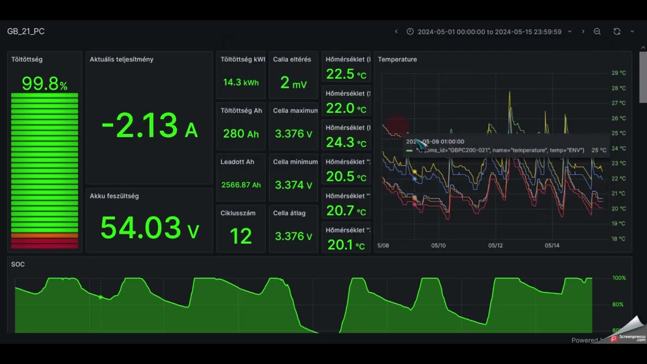Image resolution: width=647 pixels, height=364 pixels.
Task: Click the -2.13 A current reading
Action: click(149, 125)
